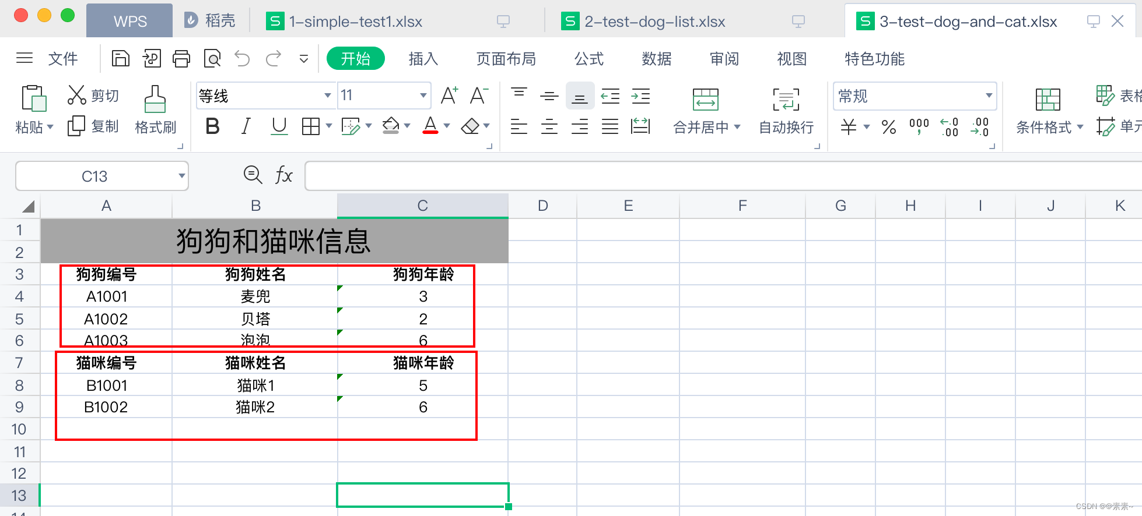Increase font size with A+ icon
The width and height of the screenshot is (1142, 516).
[449, 96]
